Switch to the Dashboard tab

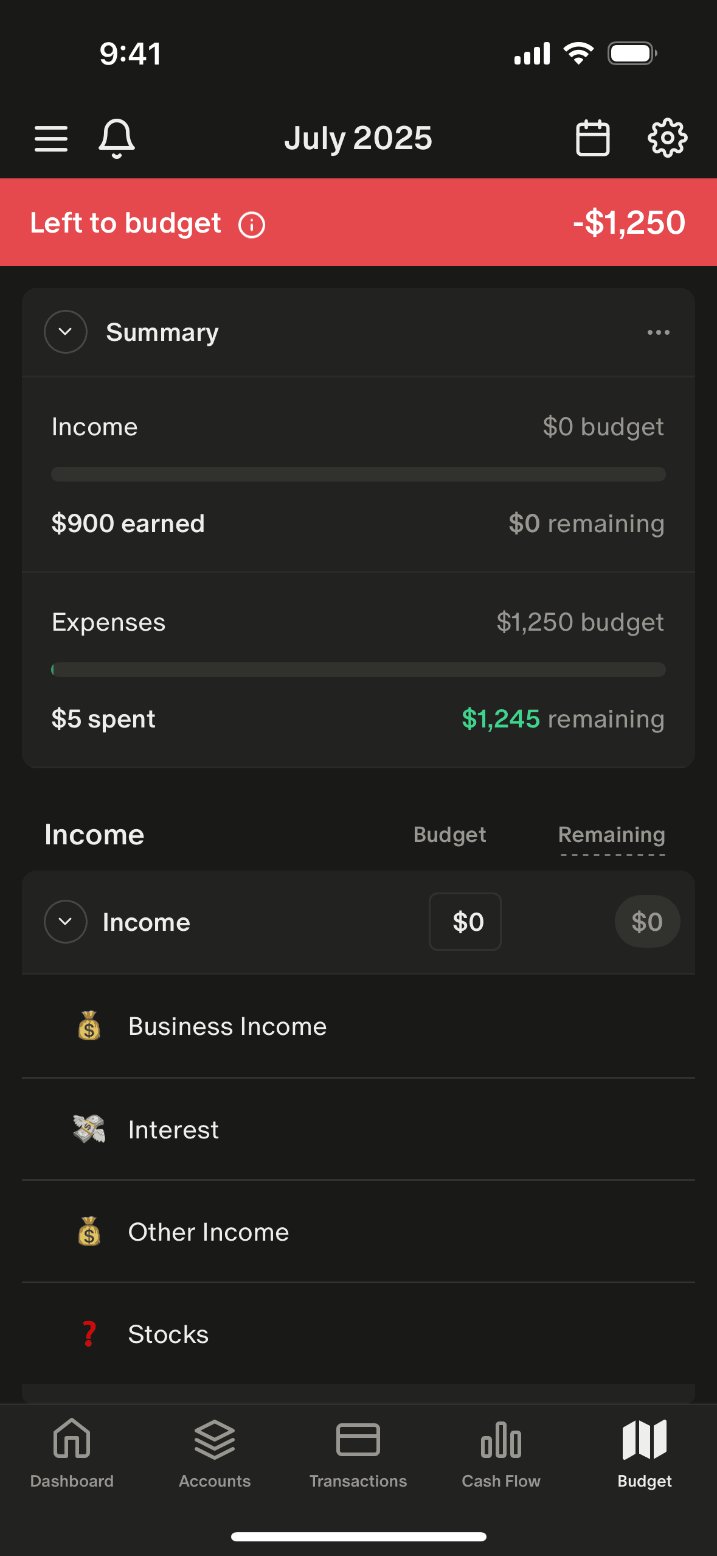(72, 1453)
